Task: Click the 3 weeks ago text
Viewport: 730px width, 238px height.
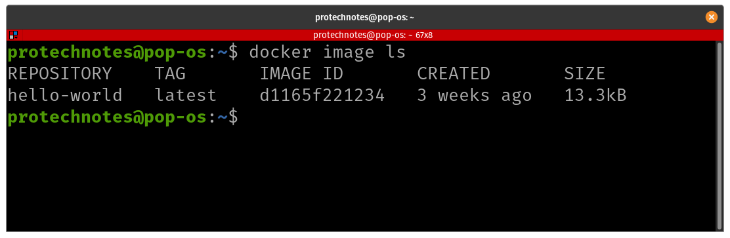Action: [475, 95]
